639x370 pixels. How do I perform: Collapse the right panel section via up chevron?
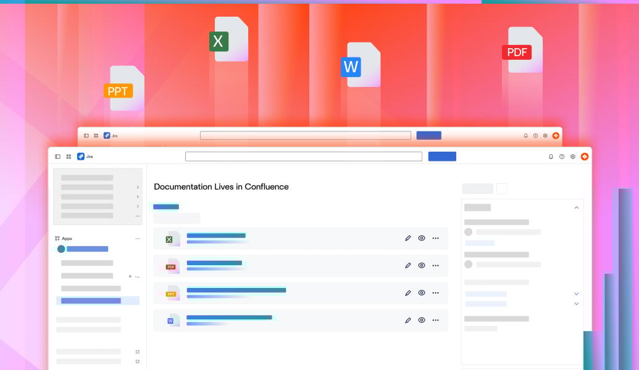coord(577,208)
